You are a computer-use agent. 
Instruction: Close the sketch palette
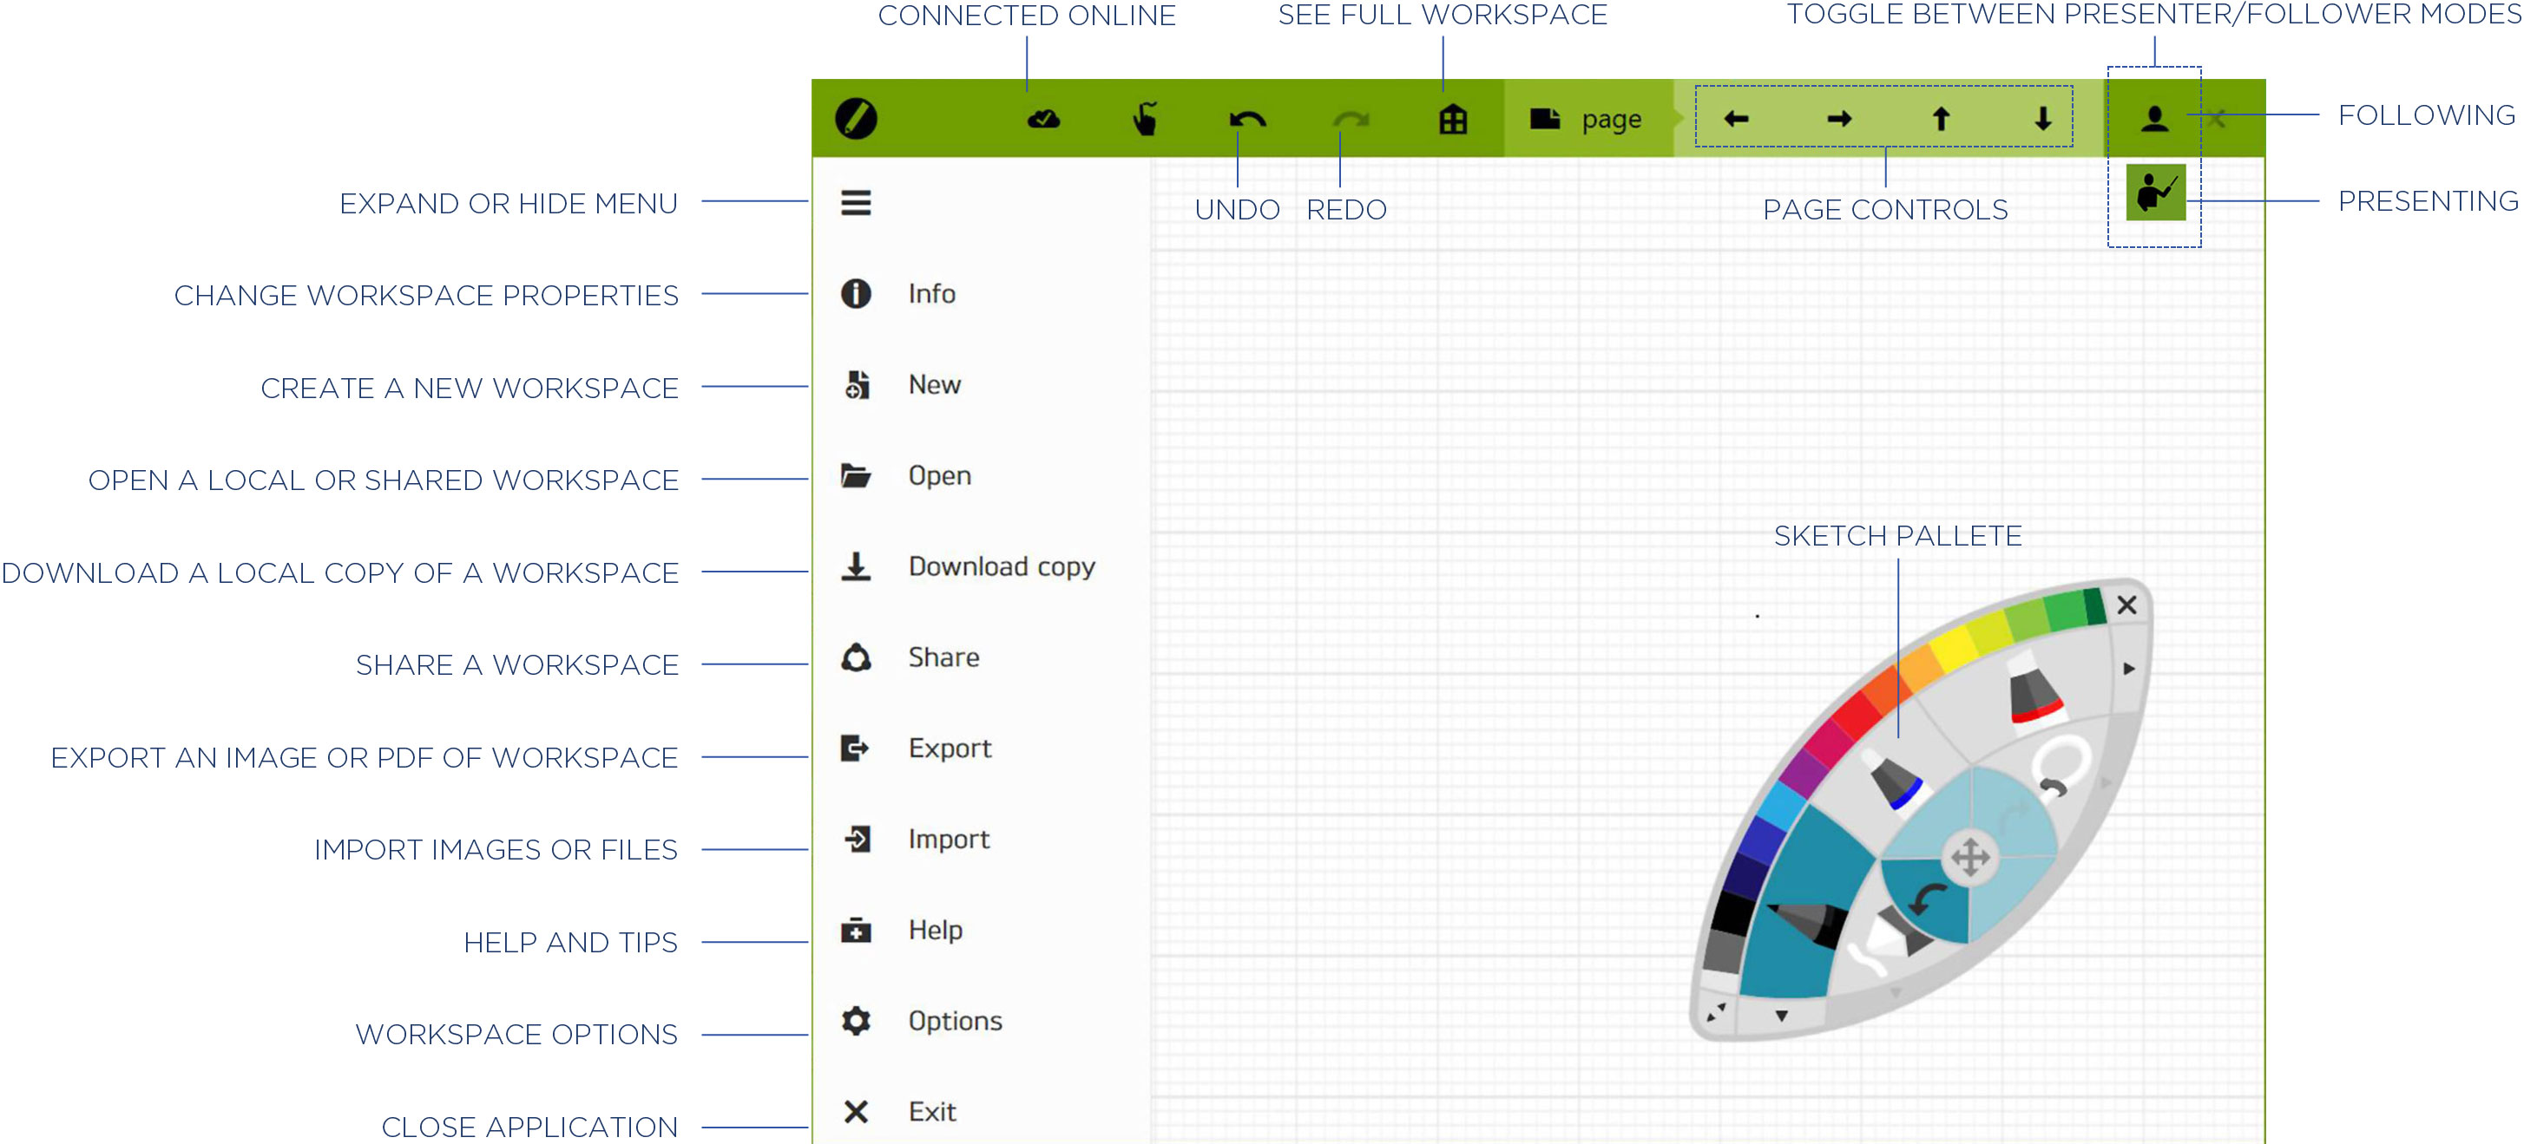click(2126, 605)
